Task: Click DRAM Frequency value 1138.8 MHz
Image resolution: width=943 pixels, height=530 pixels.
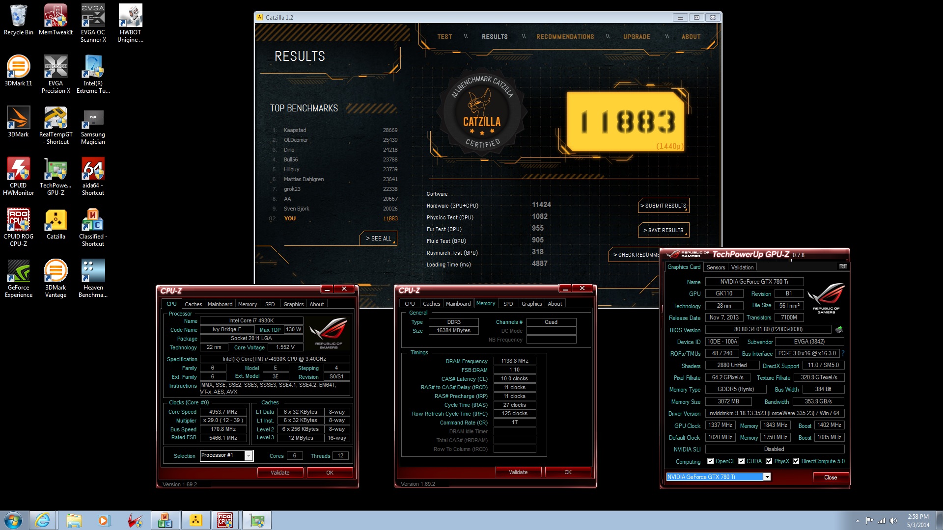Action: (x=515, y=361)
